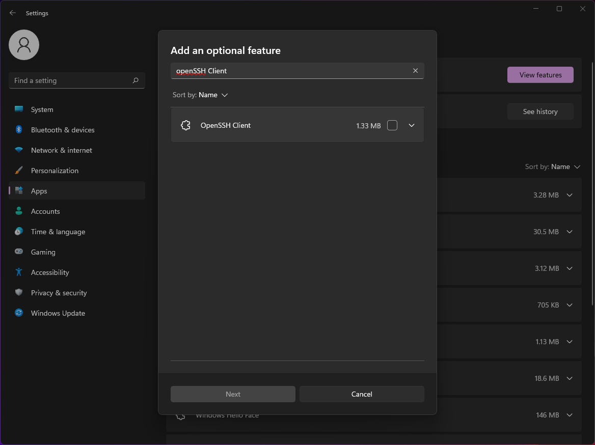595x445 pixels.
Task: Expand the 1.13 MB feature row
Action: coord(570,342)
